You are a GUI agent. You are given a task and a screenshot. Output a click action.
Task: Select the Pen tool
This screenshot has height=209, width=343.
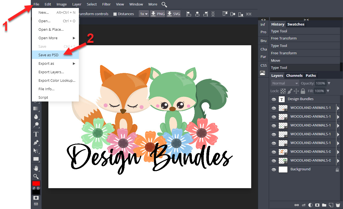36,142
